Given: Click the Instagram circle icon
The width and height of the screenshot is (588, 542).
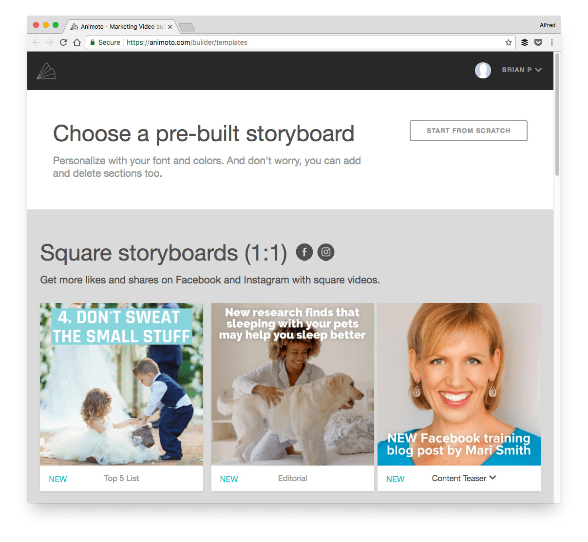Looking at the screenshot, I should 326,252.
